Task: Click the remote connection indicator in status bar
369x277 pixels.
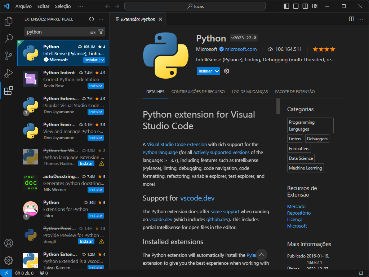Action: coord(5,273)
